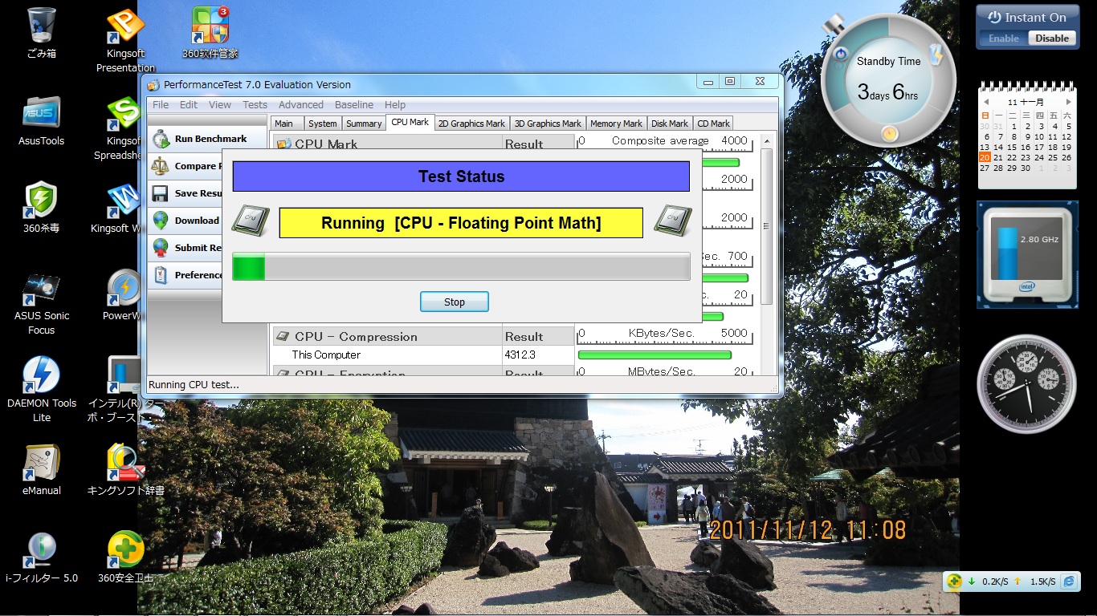Open the View menu
The width and height of the screenshot is (1097, 616).
click(x=220, y=104)
